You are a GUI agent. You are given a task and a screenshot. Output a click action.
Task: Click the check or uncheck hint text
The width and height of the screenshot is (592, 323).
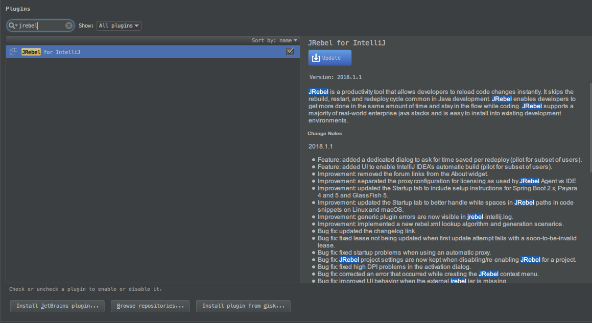[85, 289]
